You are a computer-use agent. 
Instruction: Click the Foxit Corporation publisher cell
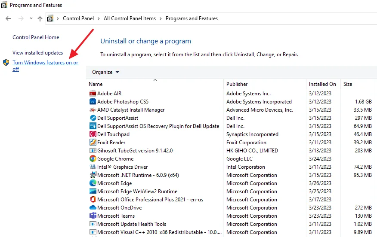click(x=246, y=143)
